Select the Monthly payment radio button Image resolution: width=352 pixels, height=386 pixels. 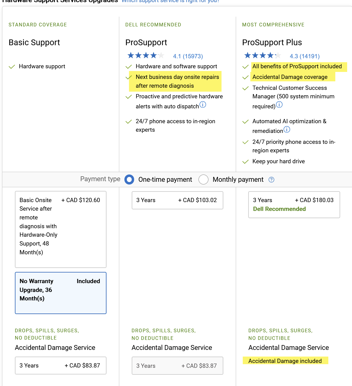point(203,180)
